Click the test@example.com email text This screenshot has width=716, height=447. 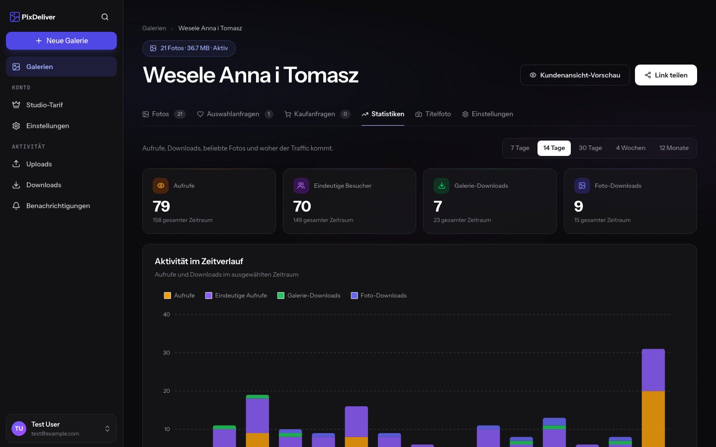point(55,434)
